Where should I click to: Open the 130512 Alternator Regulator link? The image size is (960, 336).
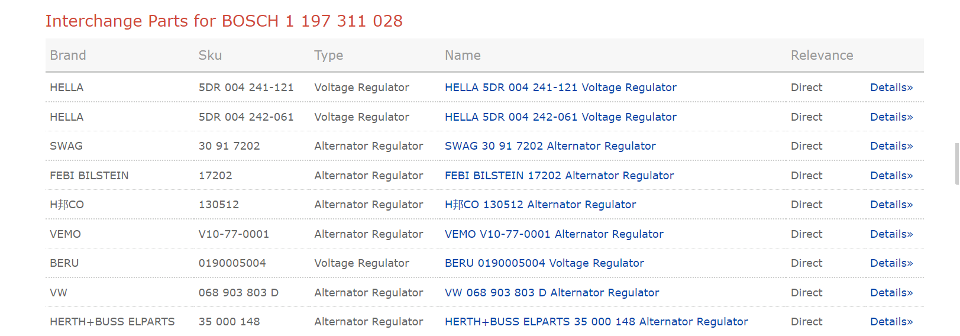pos(540,205)
